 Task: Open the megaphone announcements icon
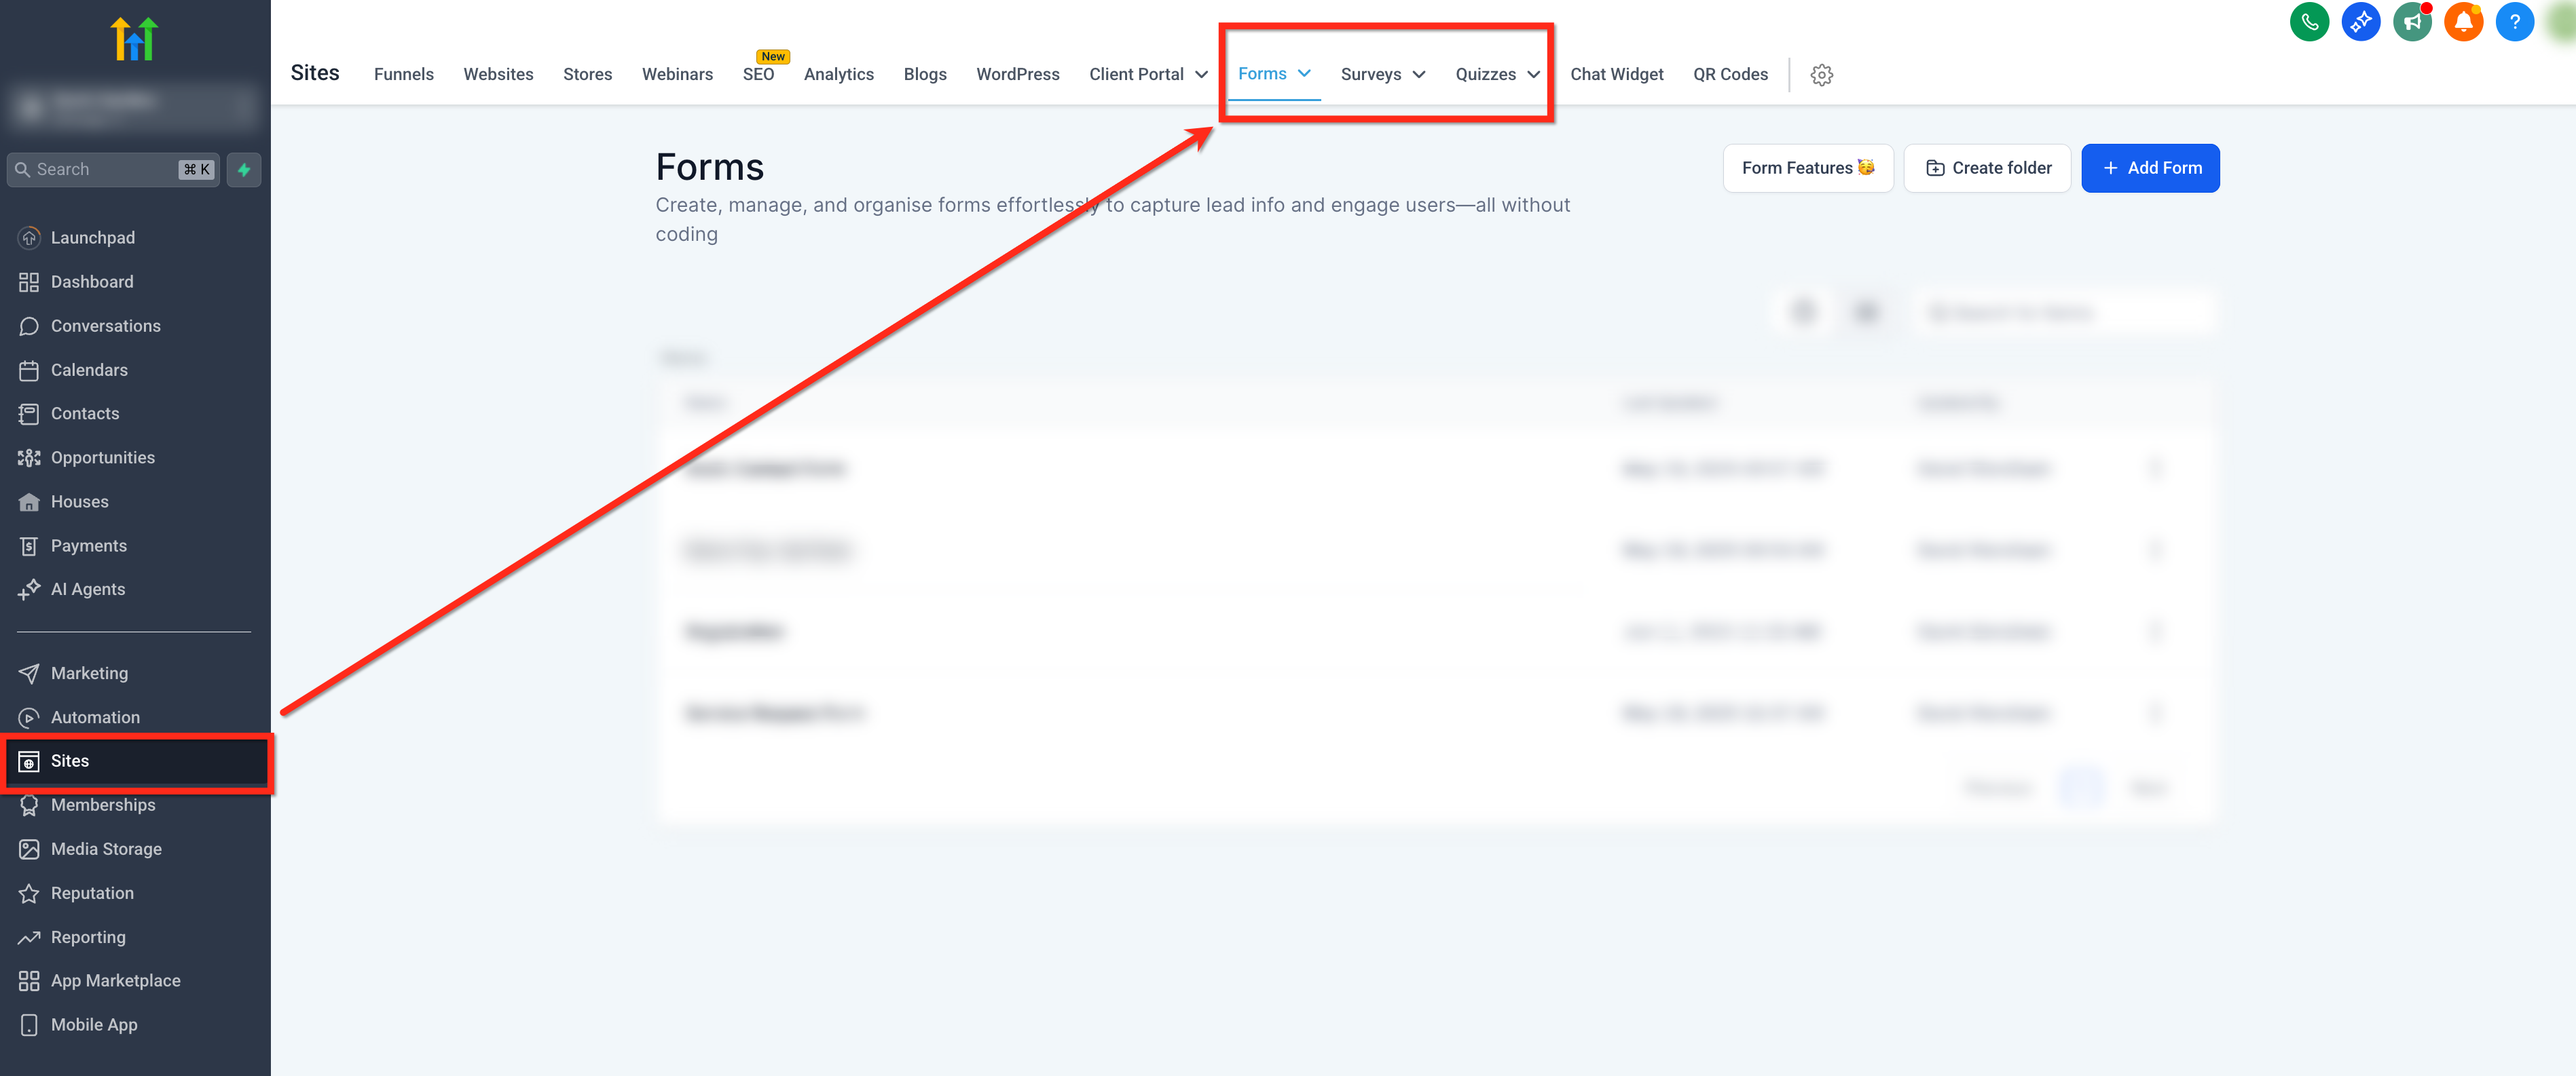click(x=2412, y=22)
